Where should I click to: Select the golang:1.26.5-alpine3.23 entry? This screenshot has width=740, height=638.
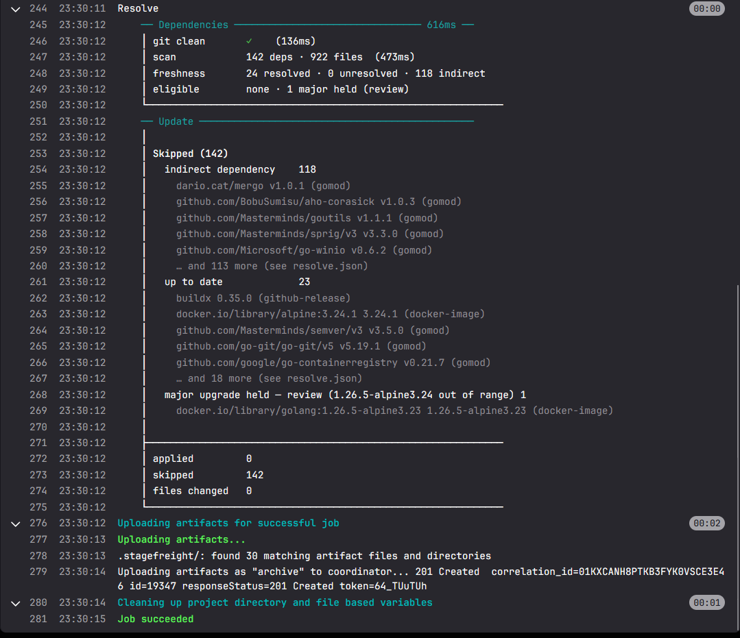coord(394,410)
